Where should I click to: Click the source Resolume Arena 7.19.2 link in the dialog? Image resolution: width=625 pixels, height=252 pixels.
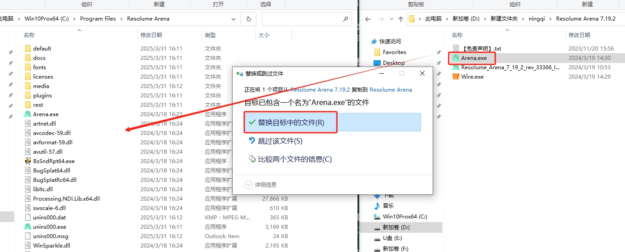tap(320, 89)
